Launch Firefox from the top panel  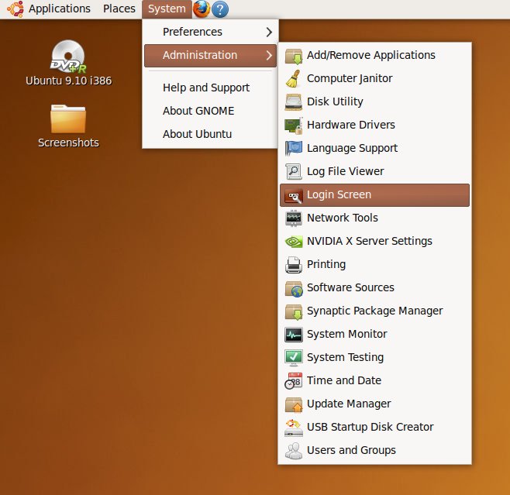pos(202,9)
